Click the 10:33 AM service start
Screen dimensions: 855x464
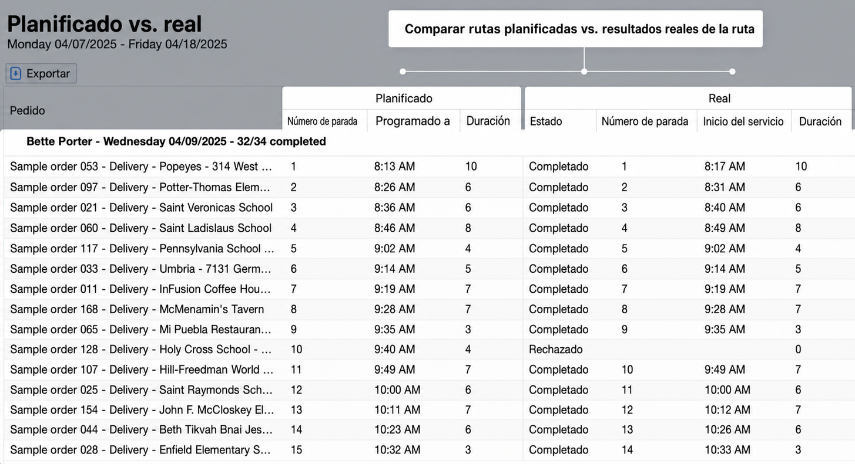727,450
